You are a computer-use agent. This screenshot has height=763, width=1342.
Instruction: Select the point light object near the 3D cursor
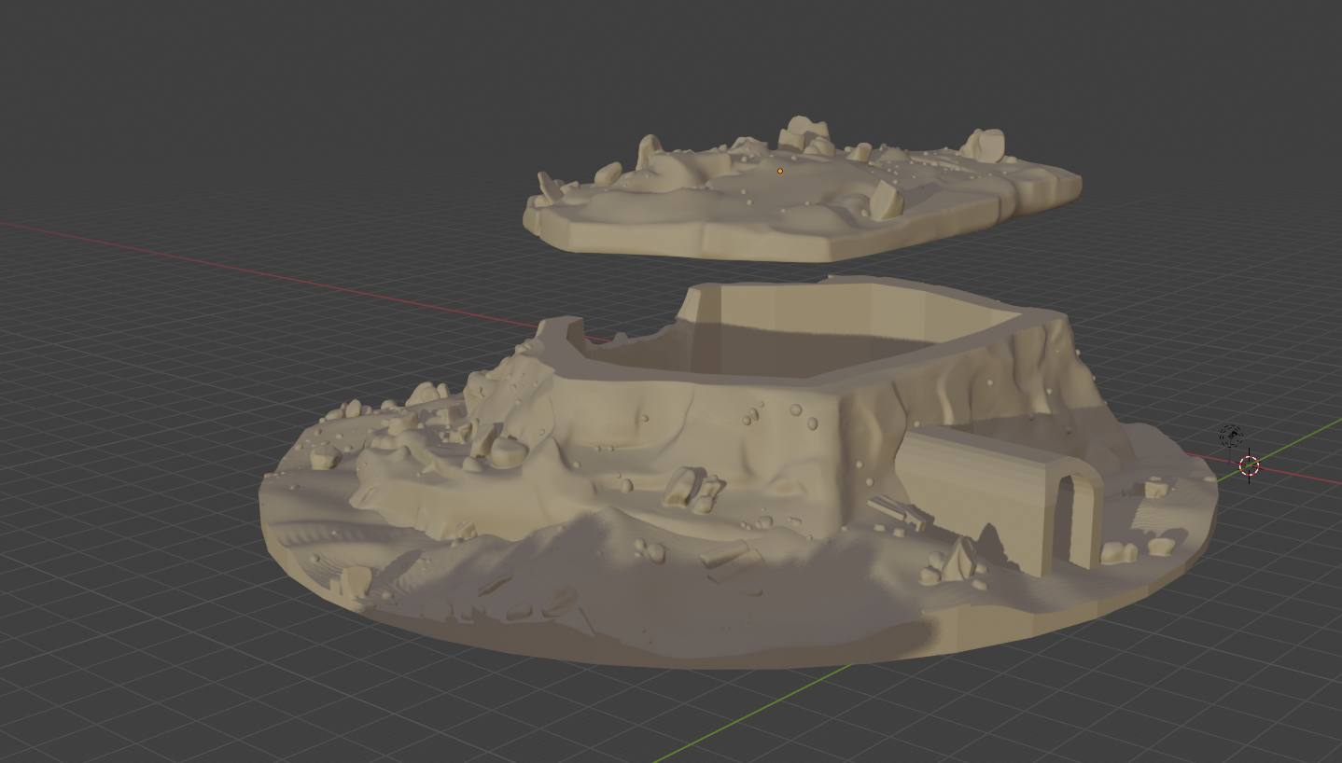click(x=1231, y=436)
